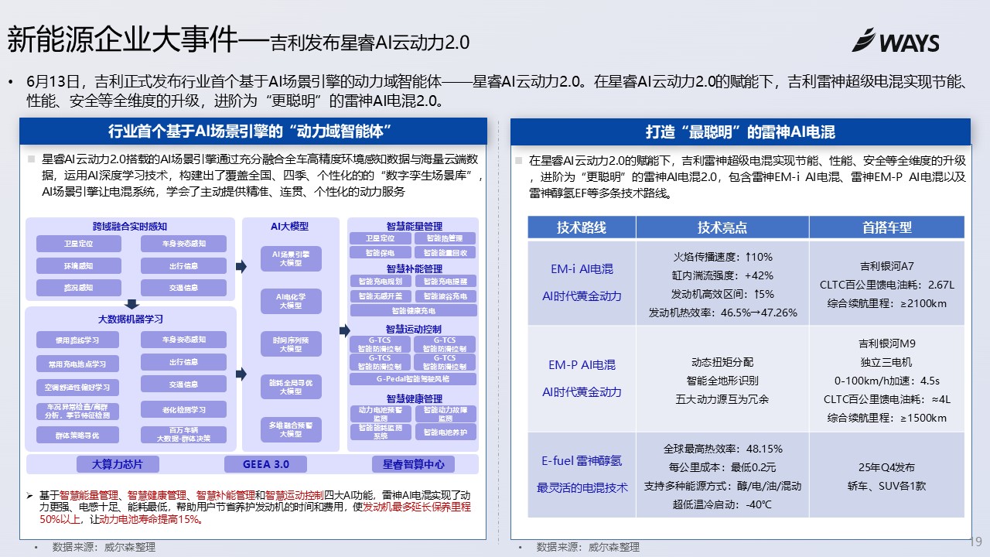Click the 智能波谷充电 box
The height and width of the screenshot is (557, 990).
click(445, 296)
